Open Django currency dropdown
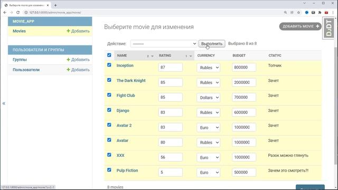338x190 pixels. pos(208,112)
